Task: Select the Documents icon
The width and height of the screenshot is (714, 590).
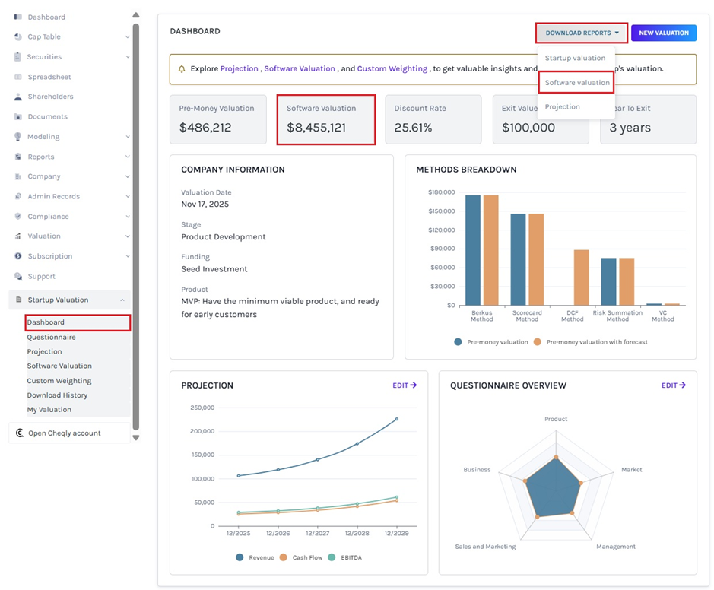Action: 17,116
